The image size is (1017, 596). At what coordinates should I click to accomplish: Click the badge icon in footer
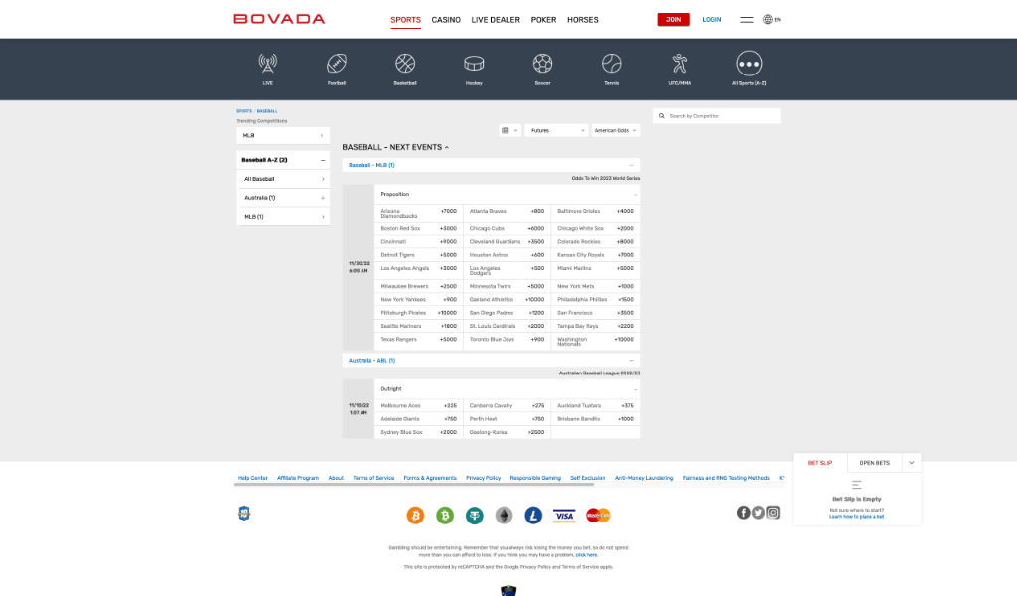(x=244, y=513)
